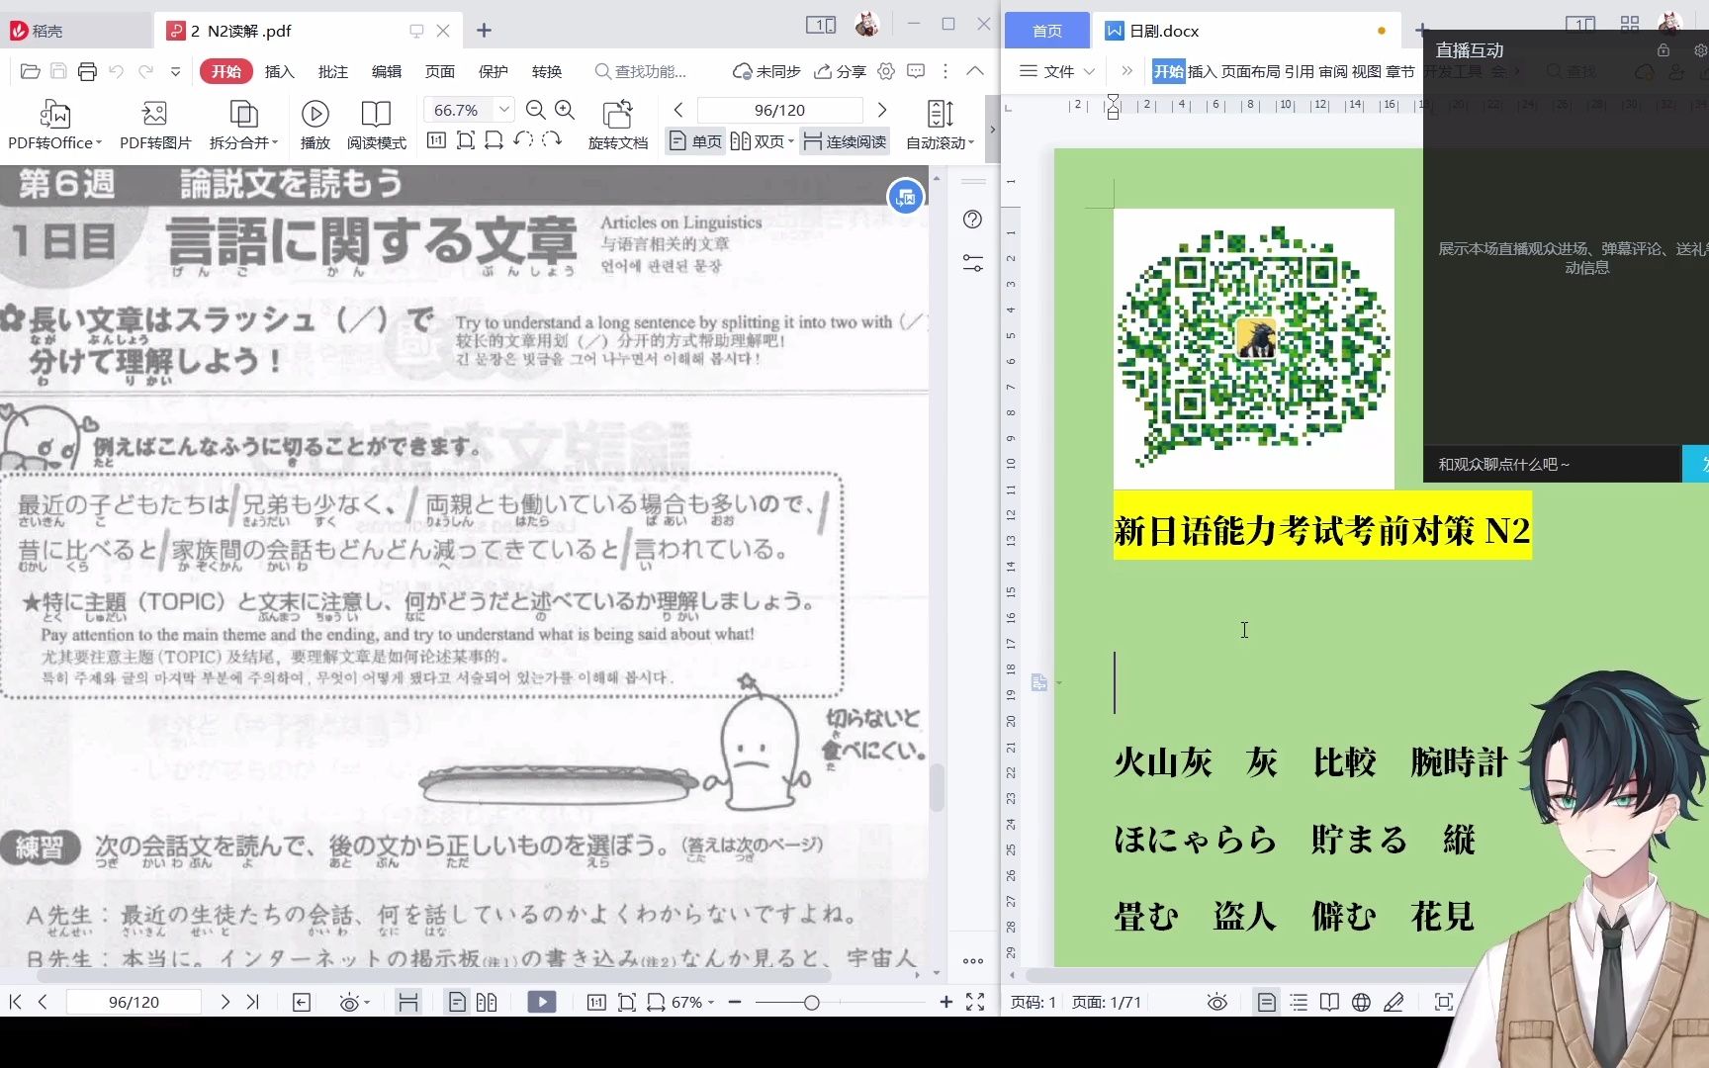Toggle two-page icon in PDF status bar
Screen dimensions: 1709x1068
(x=487, y=1002)
